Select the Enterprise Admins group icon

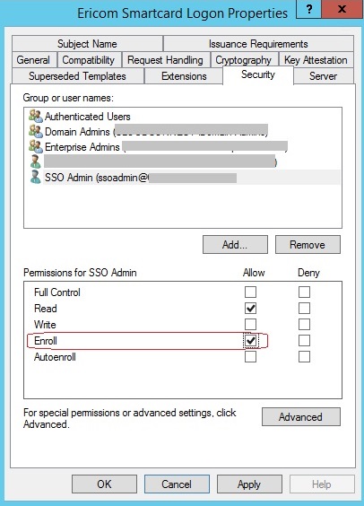point(36,147)
